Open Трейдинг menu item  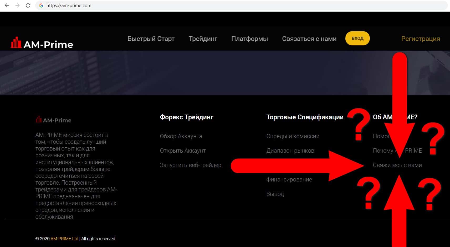(203, 39)
